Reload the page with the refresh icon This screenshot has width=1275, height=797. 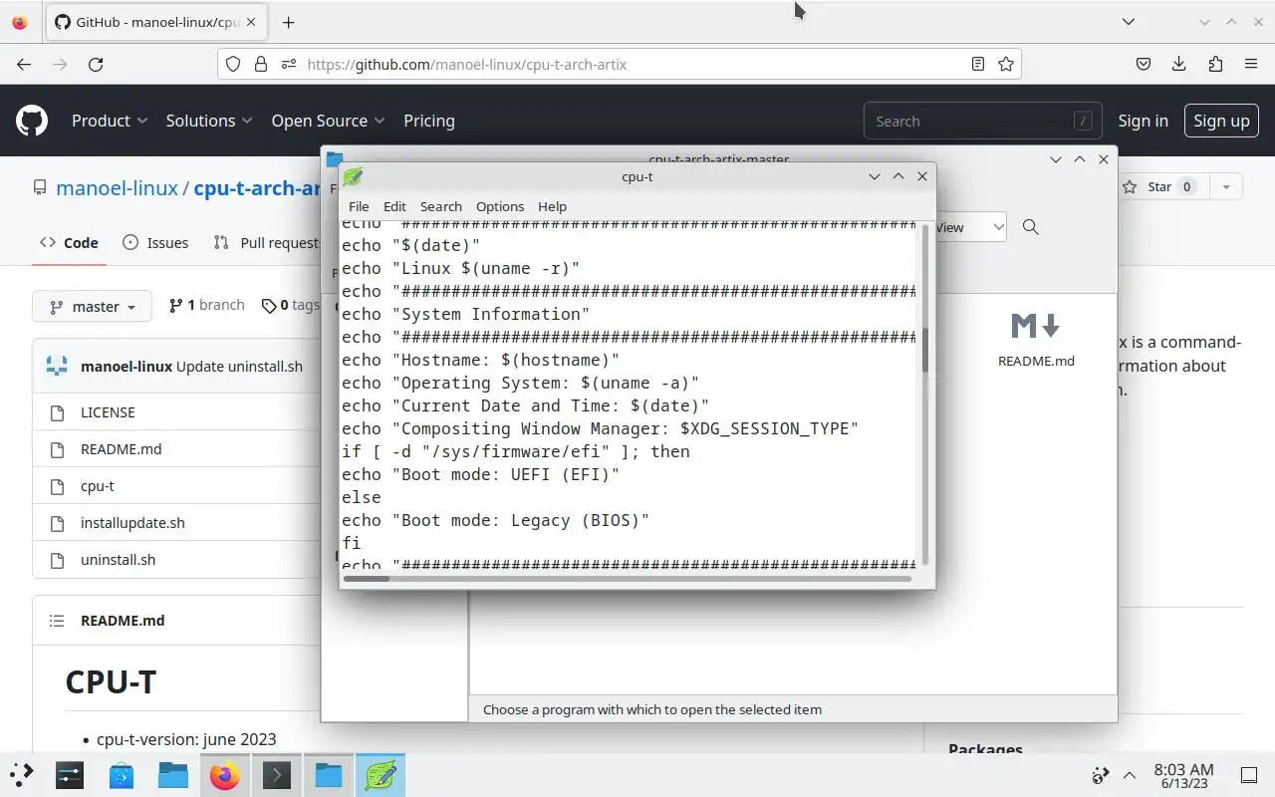point(96,64)
